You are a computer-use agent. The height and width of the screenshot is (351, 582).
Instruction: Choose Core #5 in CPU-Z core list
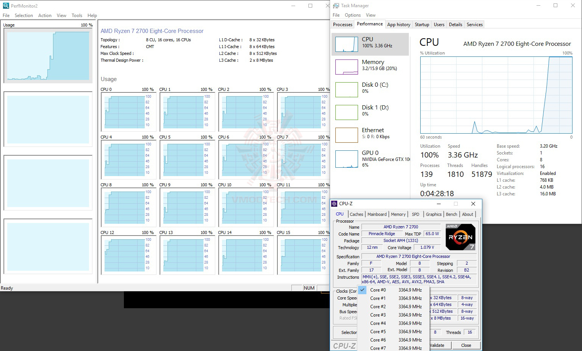pyautogui.click(x=393, y=332)
